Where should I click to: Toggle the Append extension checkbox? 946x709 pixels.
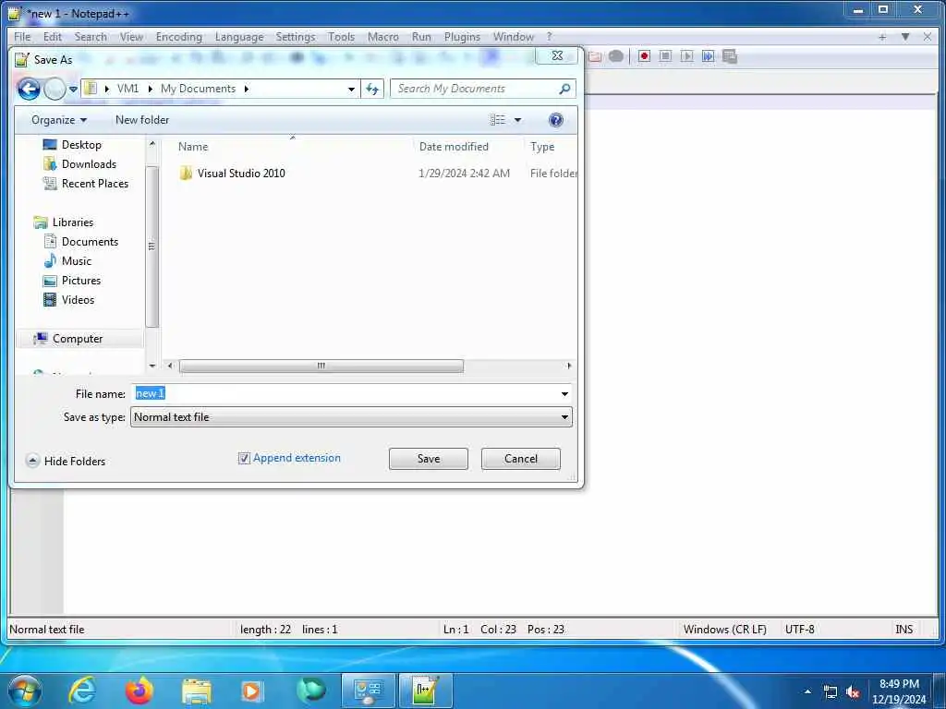pyautogui.click(x=244, y=458)
